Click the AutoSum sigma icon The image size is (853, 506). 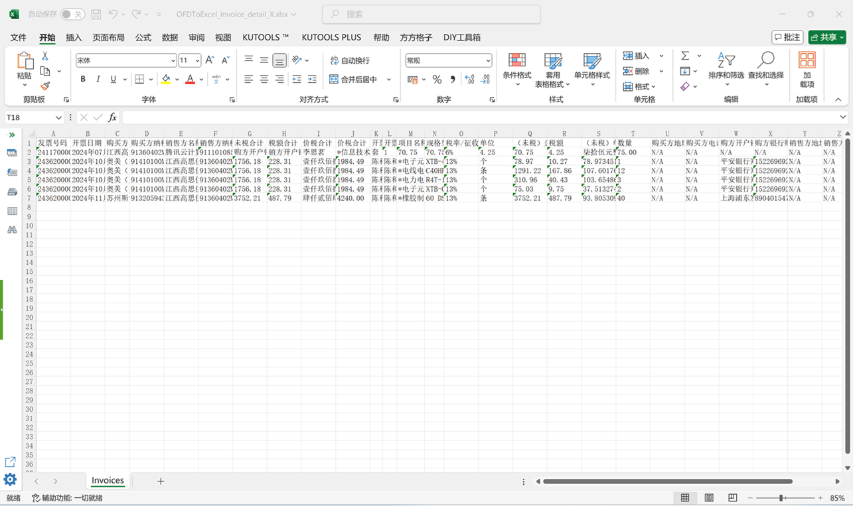pyautogui.click(x=685, y=56)
